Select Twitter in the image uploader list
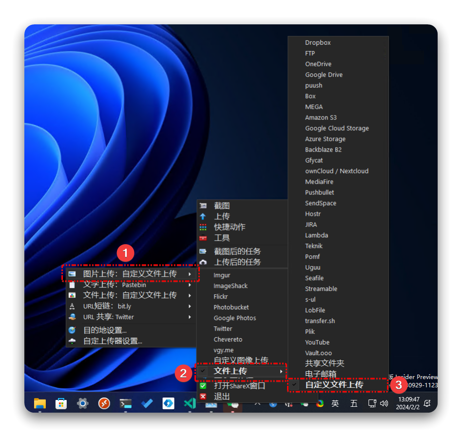Image resolution: width=462 pixels, height=437 pixels. [223, 329]
